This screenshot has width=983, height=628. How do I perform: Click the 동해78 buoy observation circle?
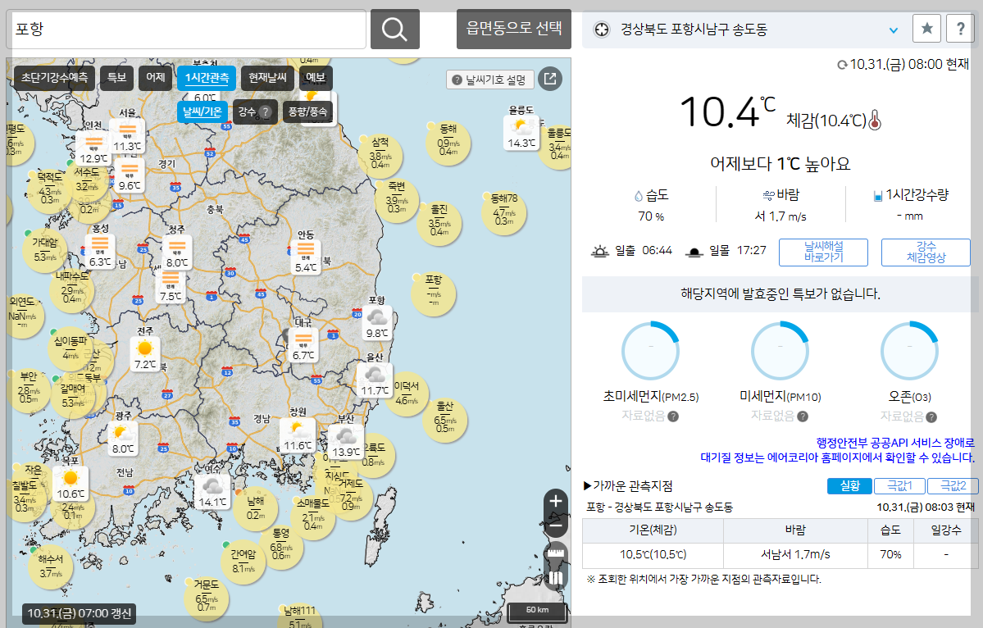[x=504, y=212]
